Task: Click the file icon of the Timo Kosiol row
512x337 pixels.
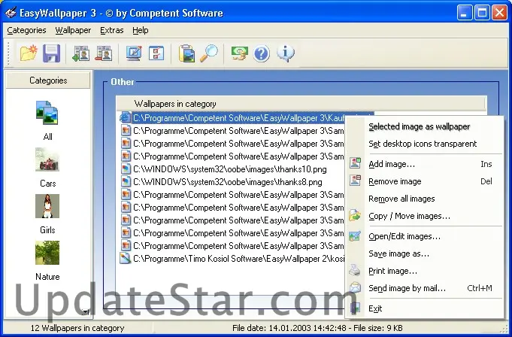Action: coord(126,258)
